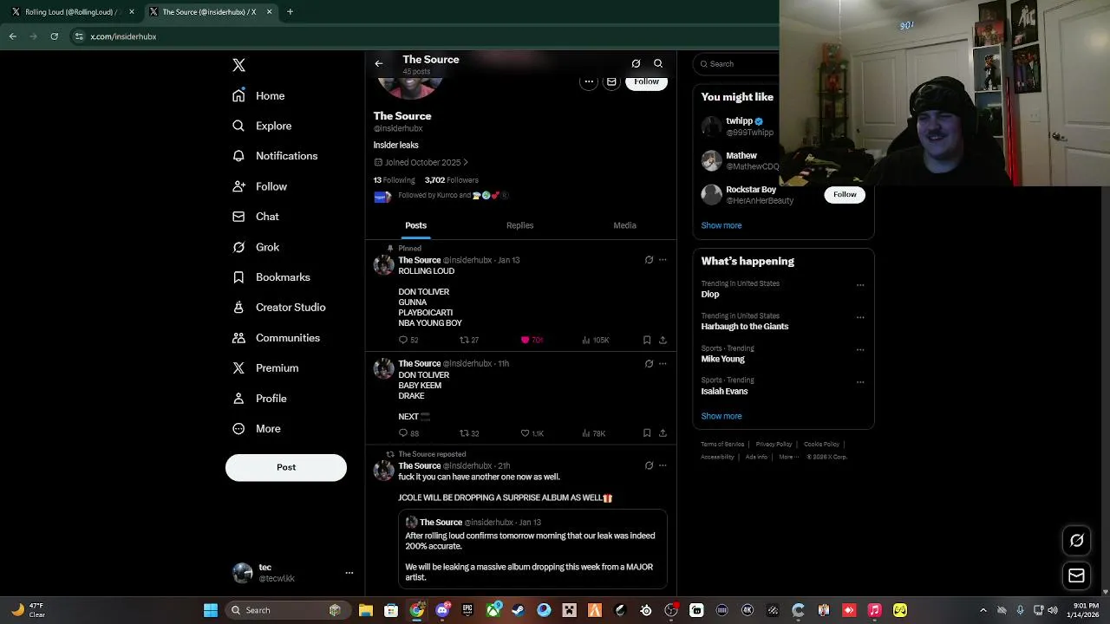1110x624 pixels.
Task: Go to Home in sidebar
Action: point(258,95)
